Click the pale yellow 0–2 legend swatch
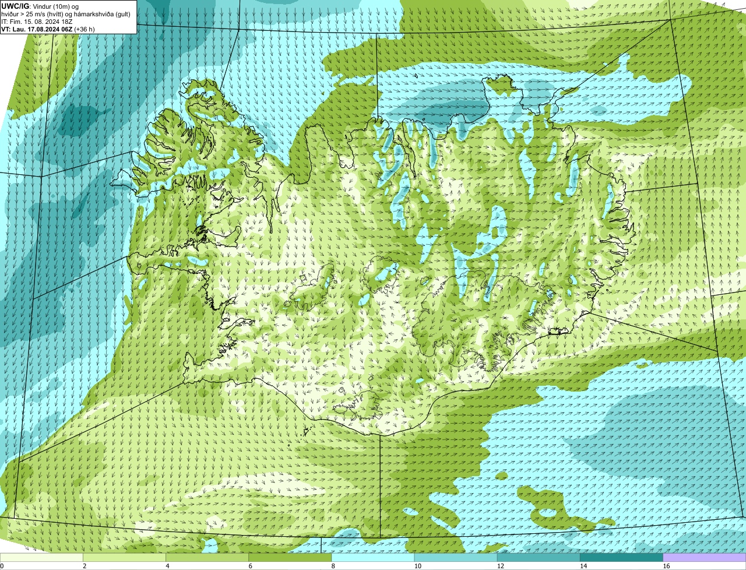 pos(41,558)
